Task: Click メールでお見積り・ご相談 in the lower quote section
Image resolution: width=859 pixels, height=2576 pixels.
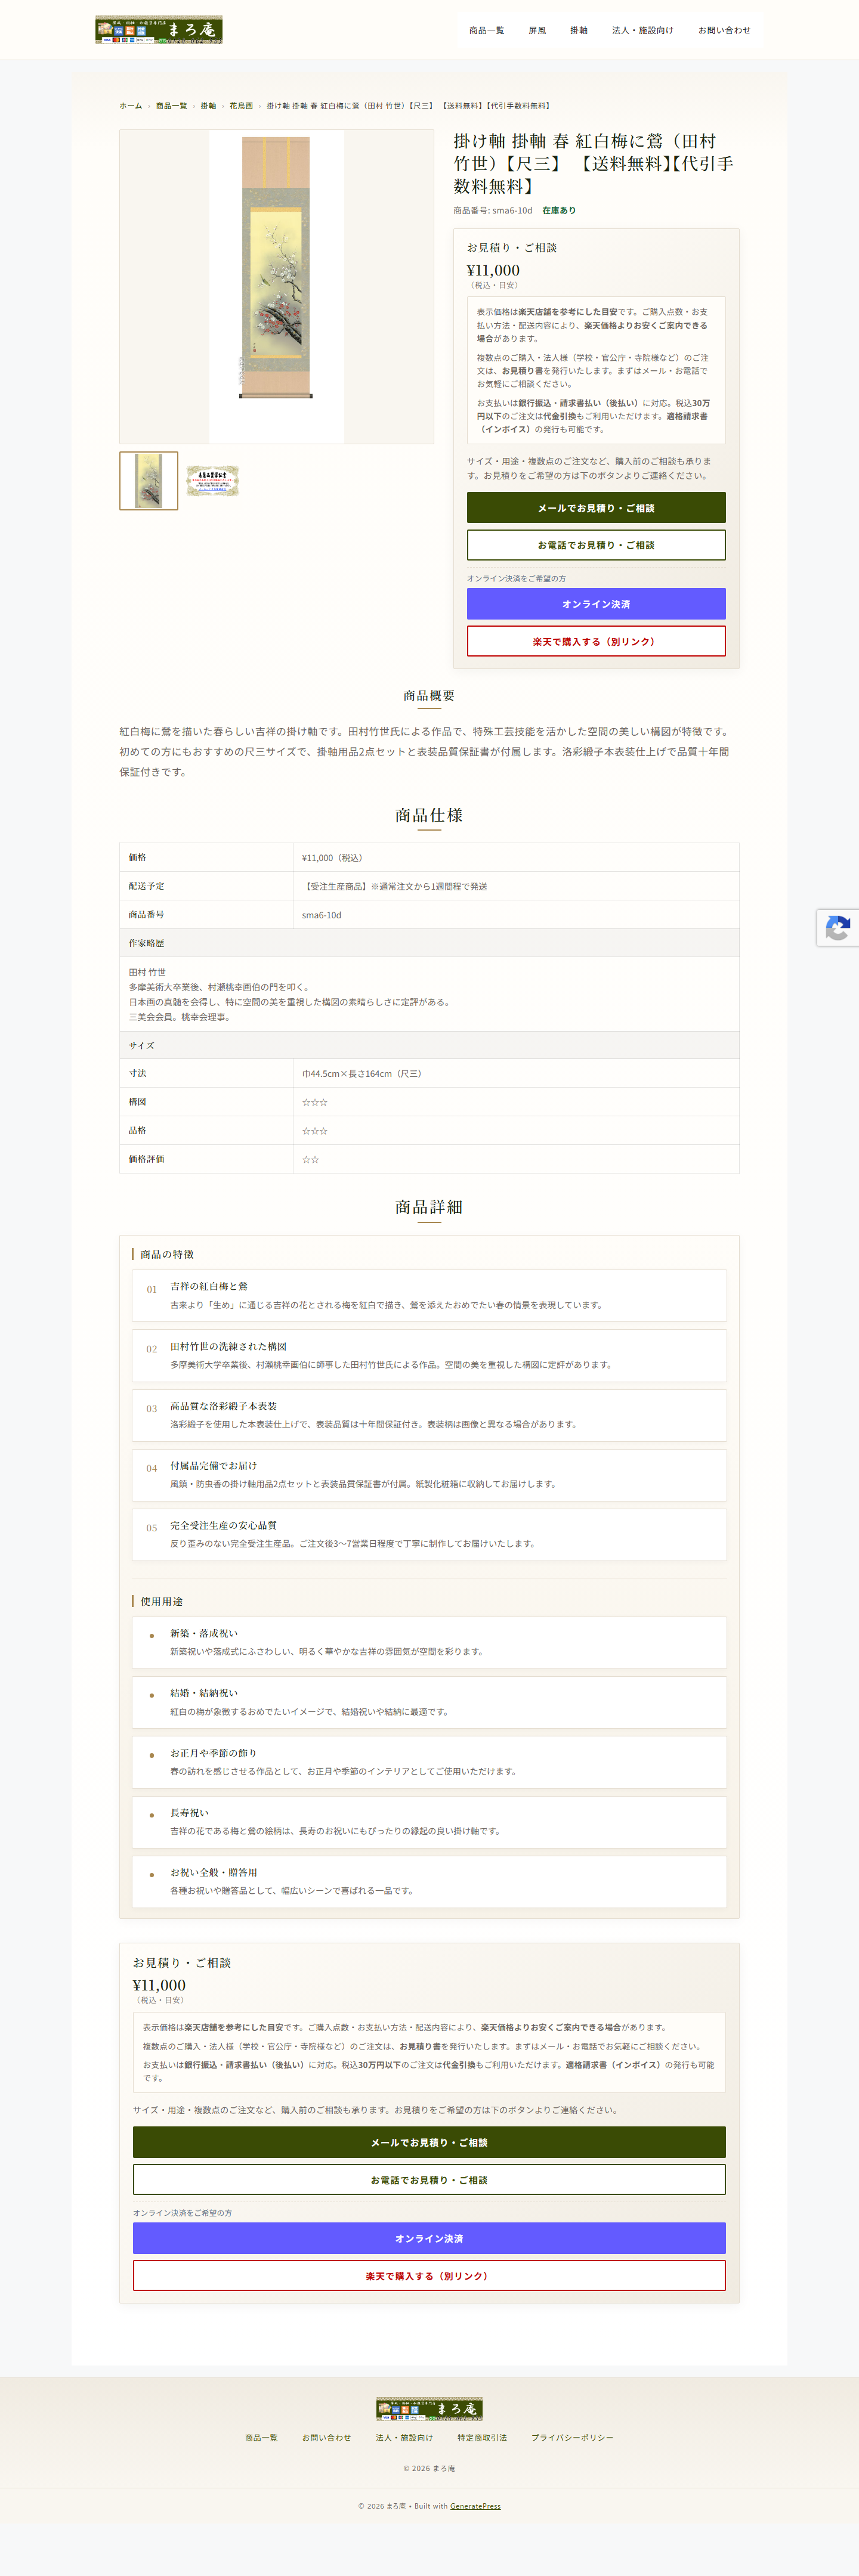Action: click(429, 2143)
